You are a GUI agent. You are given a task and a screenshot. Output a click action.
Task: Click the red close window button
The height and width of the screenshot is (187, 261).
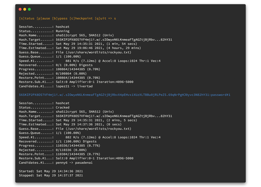[x=20, y=9]
